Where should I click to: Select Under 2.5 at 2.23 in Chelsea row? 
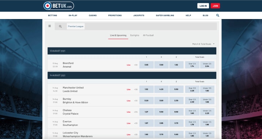207,112
